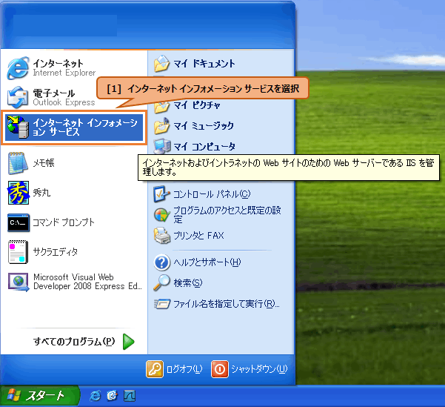Open the マイ ドキュメント link text
445x407 pixels.
(204, 63)
